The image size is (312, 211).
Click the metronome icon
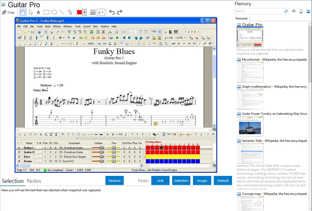[x=154, y=37]
